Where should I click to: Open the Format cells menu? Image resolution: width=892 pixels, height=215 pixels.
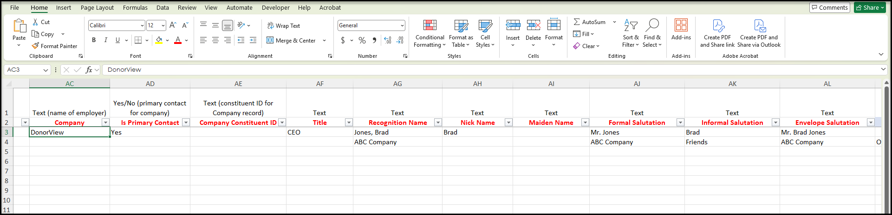(x=553, y=33)
